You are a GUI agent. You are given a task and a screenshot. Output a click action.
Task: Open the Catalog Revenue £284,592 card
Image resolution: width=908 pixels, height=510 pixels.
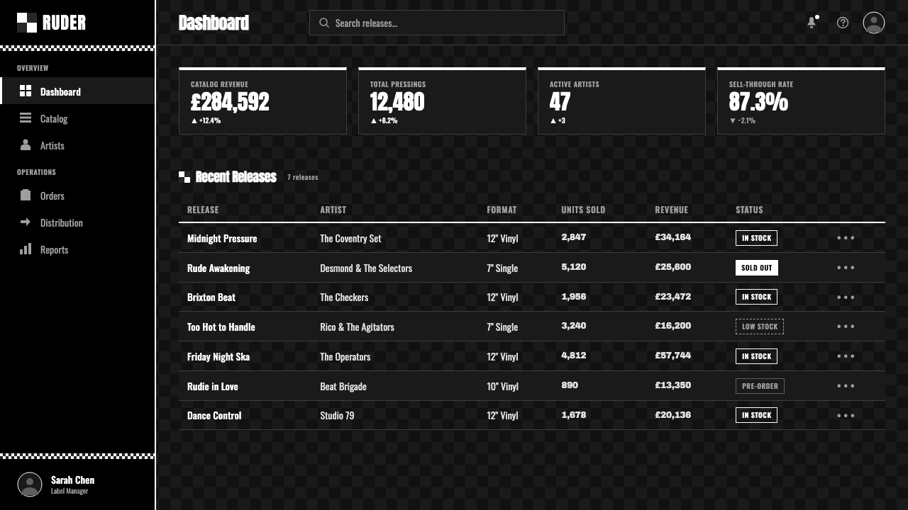coord(262,101)
